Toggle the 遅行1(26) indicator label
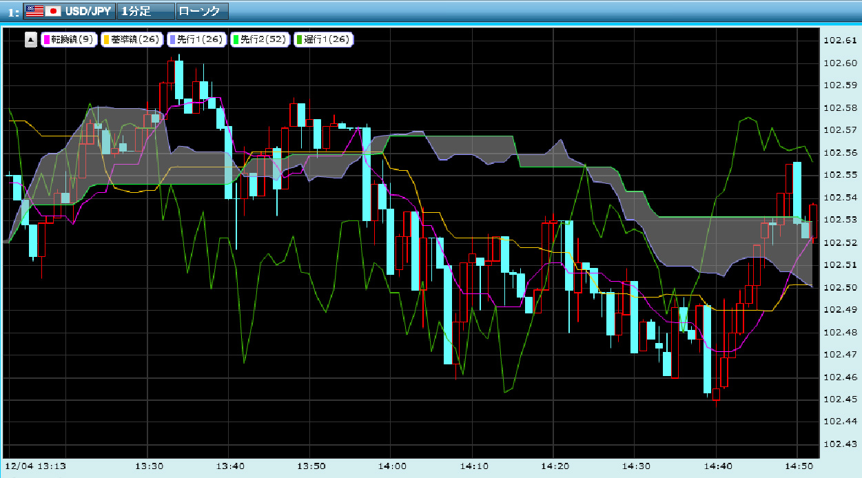Image resolution: width=862 pixels, height=478 pixels. 323,39
